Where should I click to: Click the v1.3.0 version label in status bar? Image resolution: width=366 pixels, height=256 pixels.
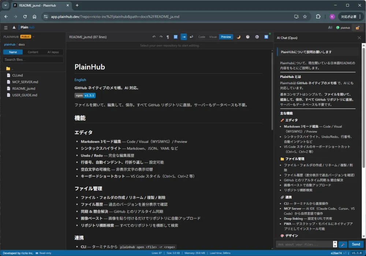pos(356,253)
